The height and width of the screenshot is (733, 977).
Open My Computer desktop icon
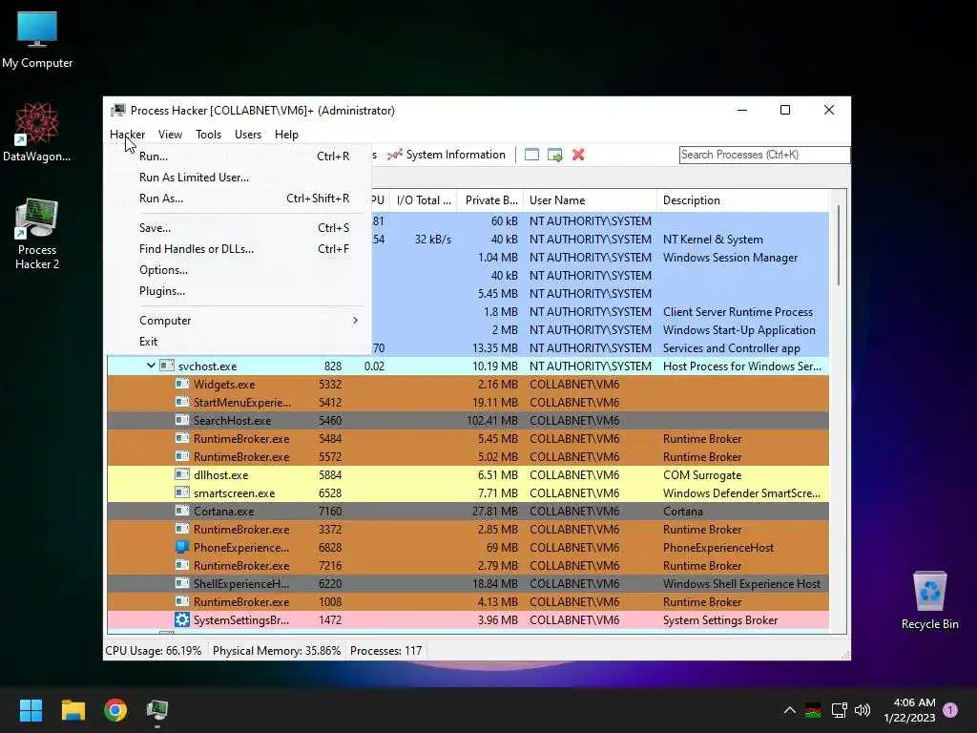37,40
